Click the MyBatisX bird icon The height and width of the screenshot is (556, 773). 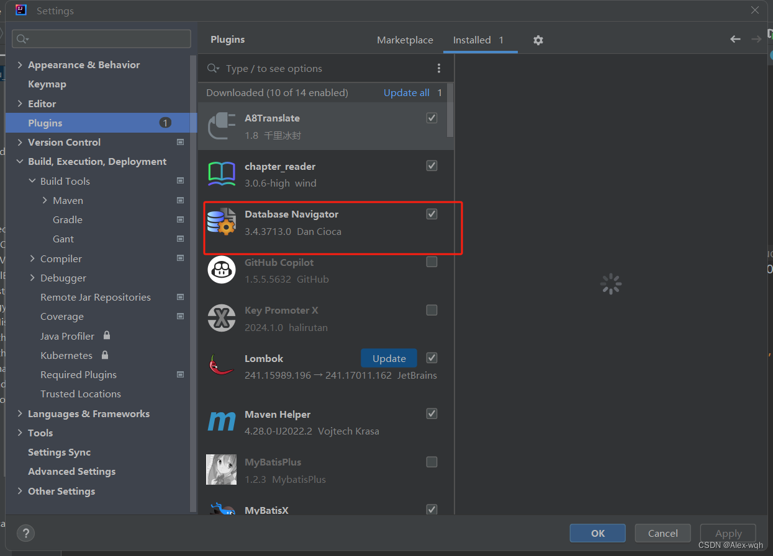(222, 510)
